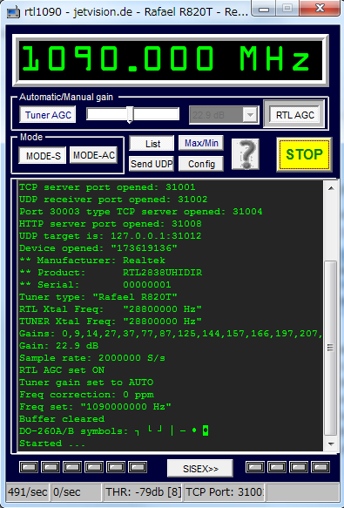Screen dimensions: 344x508
Task: Click log line 'TCP server port opened: 31001'
Action: pyautogui.click(x=107, y=187)
